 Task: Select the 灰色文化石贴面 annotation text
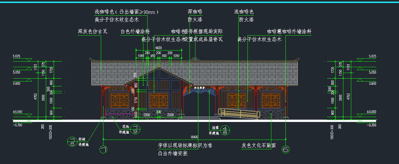(x=259, y=145)
